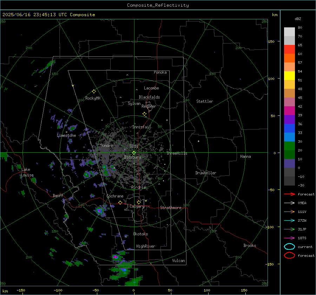Click the white asterisk marker above Limestone
Screen dimensions: 316x295
66,132
